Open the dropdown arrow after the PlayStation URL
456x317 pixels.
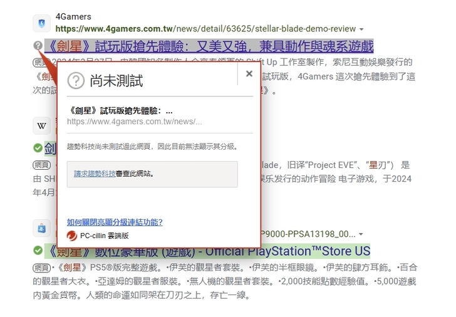pos(361,234)
